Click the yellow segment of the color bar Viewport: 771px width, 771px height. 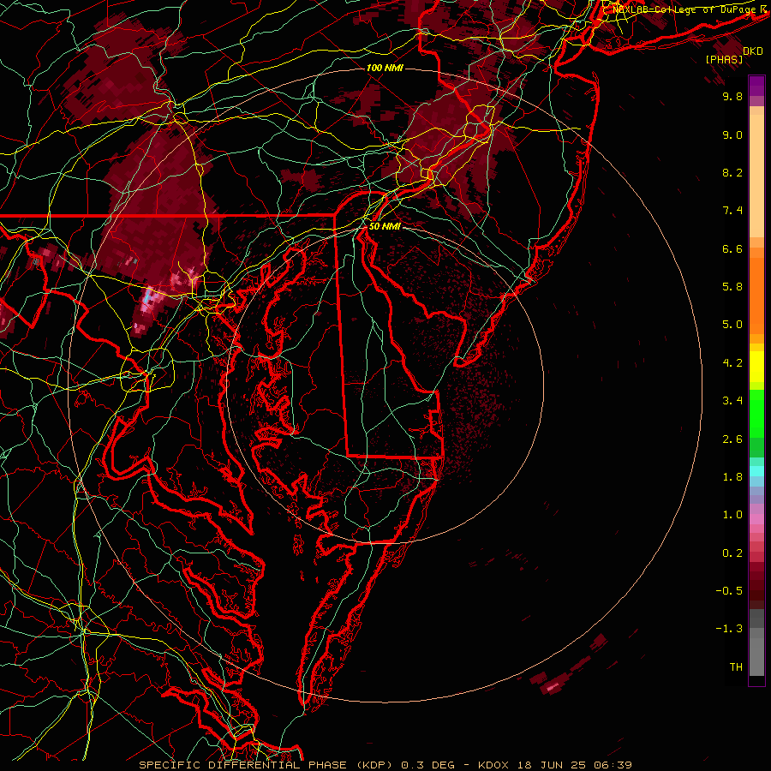[x=756, y=367]
